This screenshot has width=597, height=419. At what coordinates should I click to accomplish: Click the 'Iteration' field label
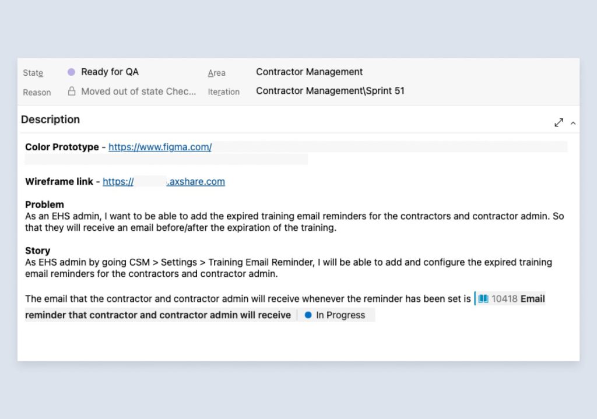pos(223,91)
